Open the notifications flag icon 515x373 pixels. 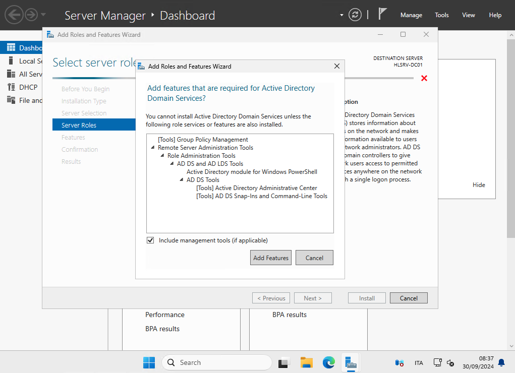click(x=382, y=14)
